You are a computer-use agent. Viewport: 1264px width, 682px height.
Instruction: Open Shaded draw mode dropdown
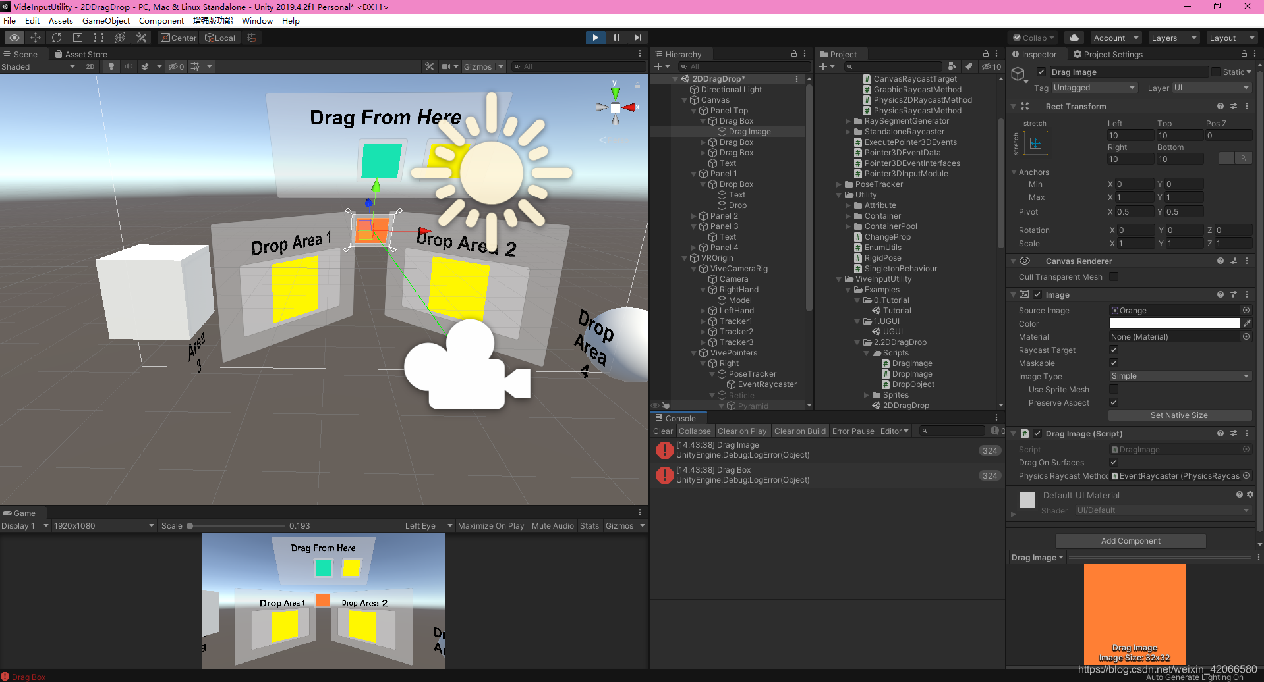(39, 66)
